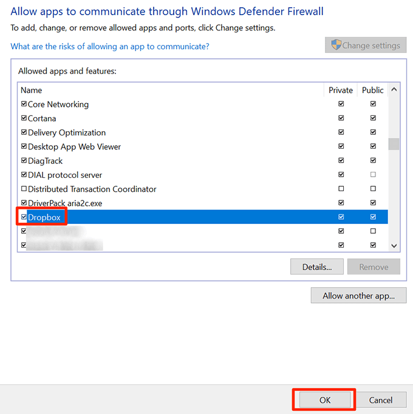This screenshot has height=414, width=413.
Task: Click the Private column header
Action: pyautogui.click(x=341, y=90)
